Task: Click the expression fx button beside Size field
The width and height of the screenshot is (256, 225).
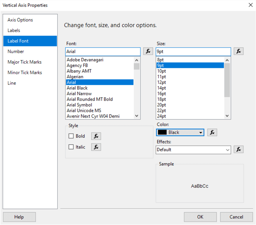Action: tap(239, 51)
